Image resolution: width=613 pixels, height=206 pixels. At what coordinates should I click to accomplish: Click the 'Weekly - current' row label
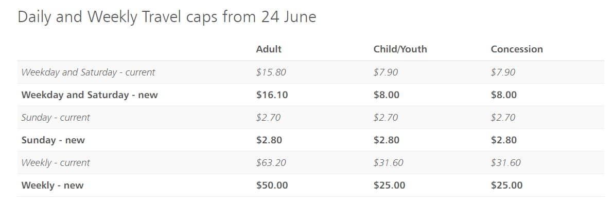pyautogui.click(x=56, y=163)
